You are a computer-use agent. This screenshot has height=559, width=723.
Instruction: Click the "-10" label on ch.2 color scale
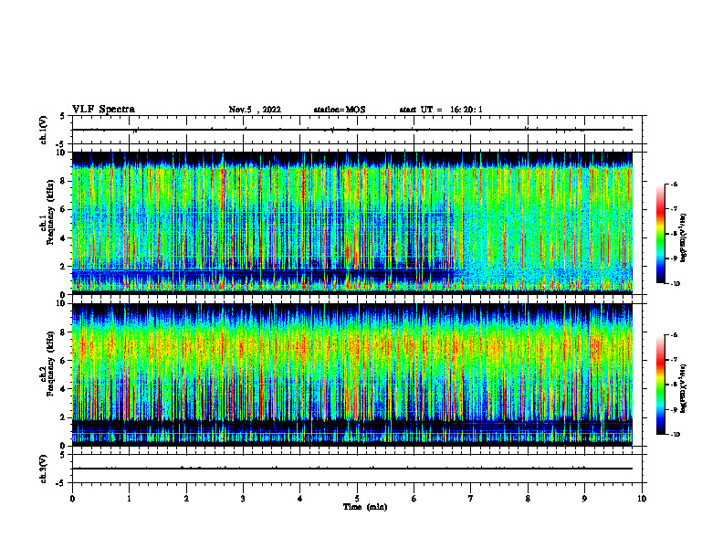pos(675,435)
